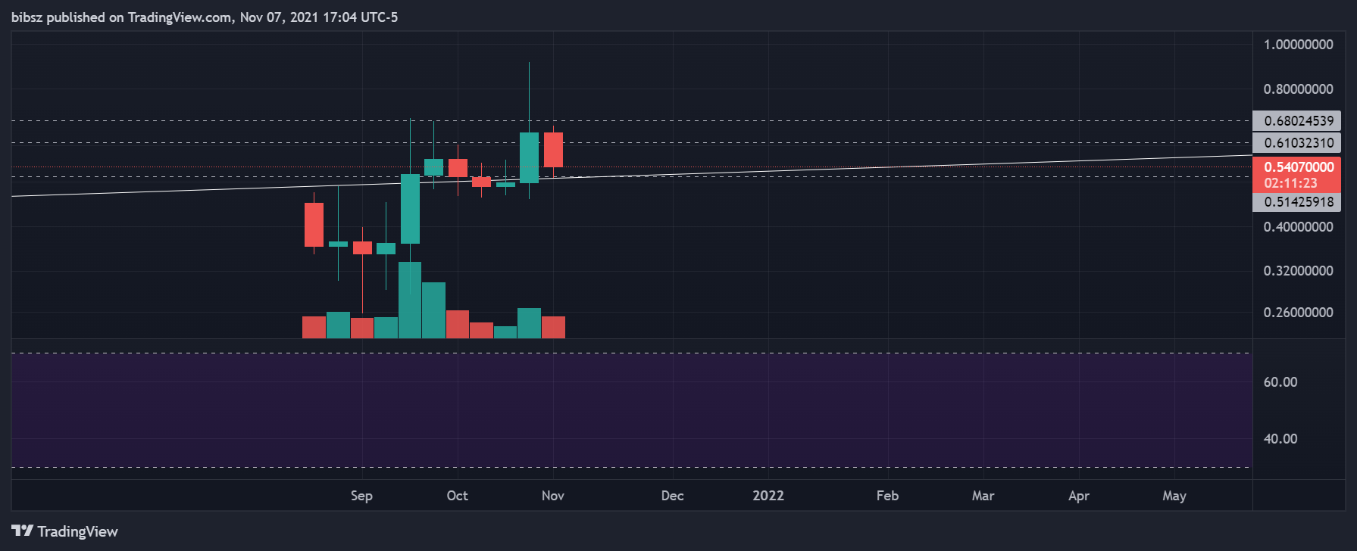Click the 0.26000000 price axis value
Image resolution: width=1357 pixels, height=551 pixels.
[x=1298, y=313]
